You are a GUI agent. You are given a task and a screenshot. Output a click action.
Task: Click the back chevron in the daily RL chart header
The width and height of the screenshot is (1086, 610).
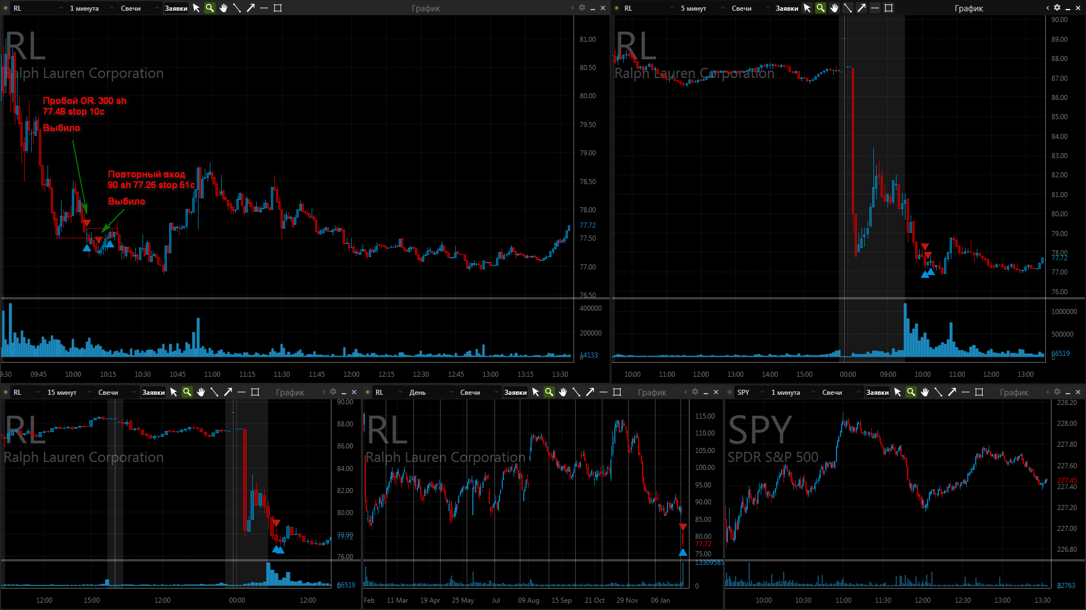[686, 392]
